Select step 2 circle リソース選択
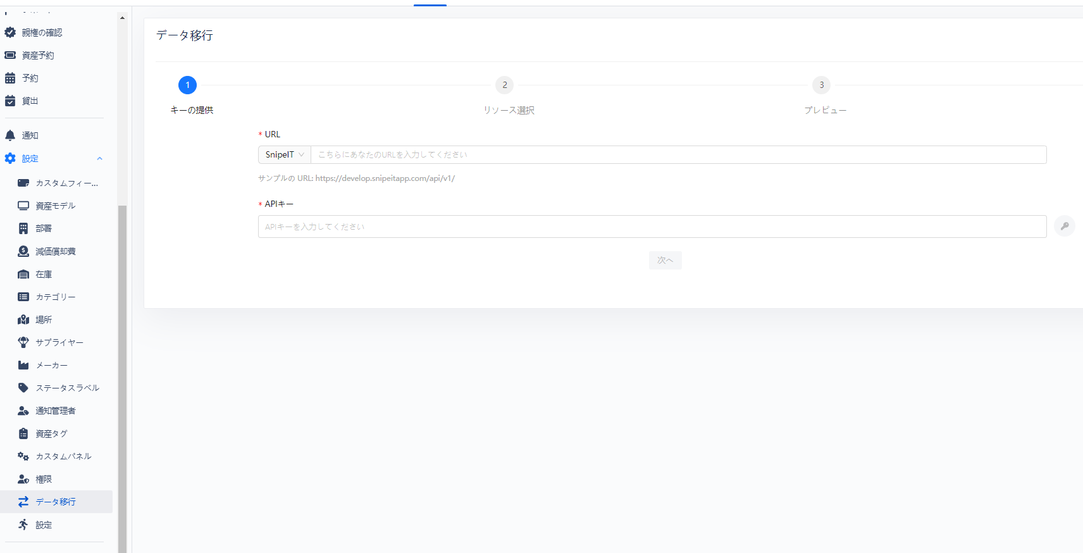1083x553 pixels. pos(505,85)
